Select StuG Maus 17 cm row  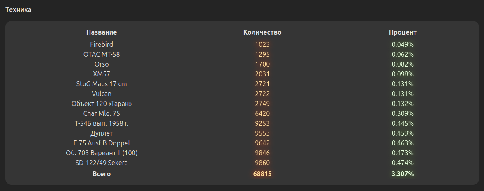click(102, 84)
